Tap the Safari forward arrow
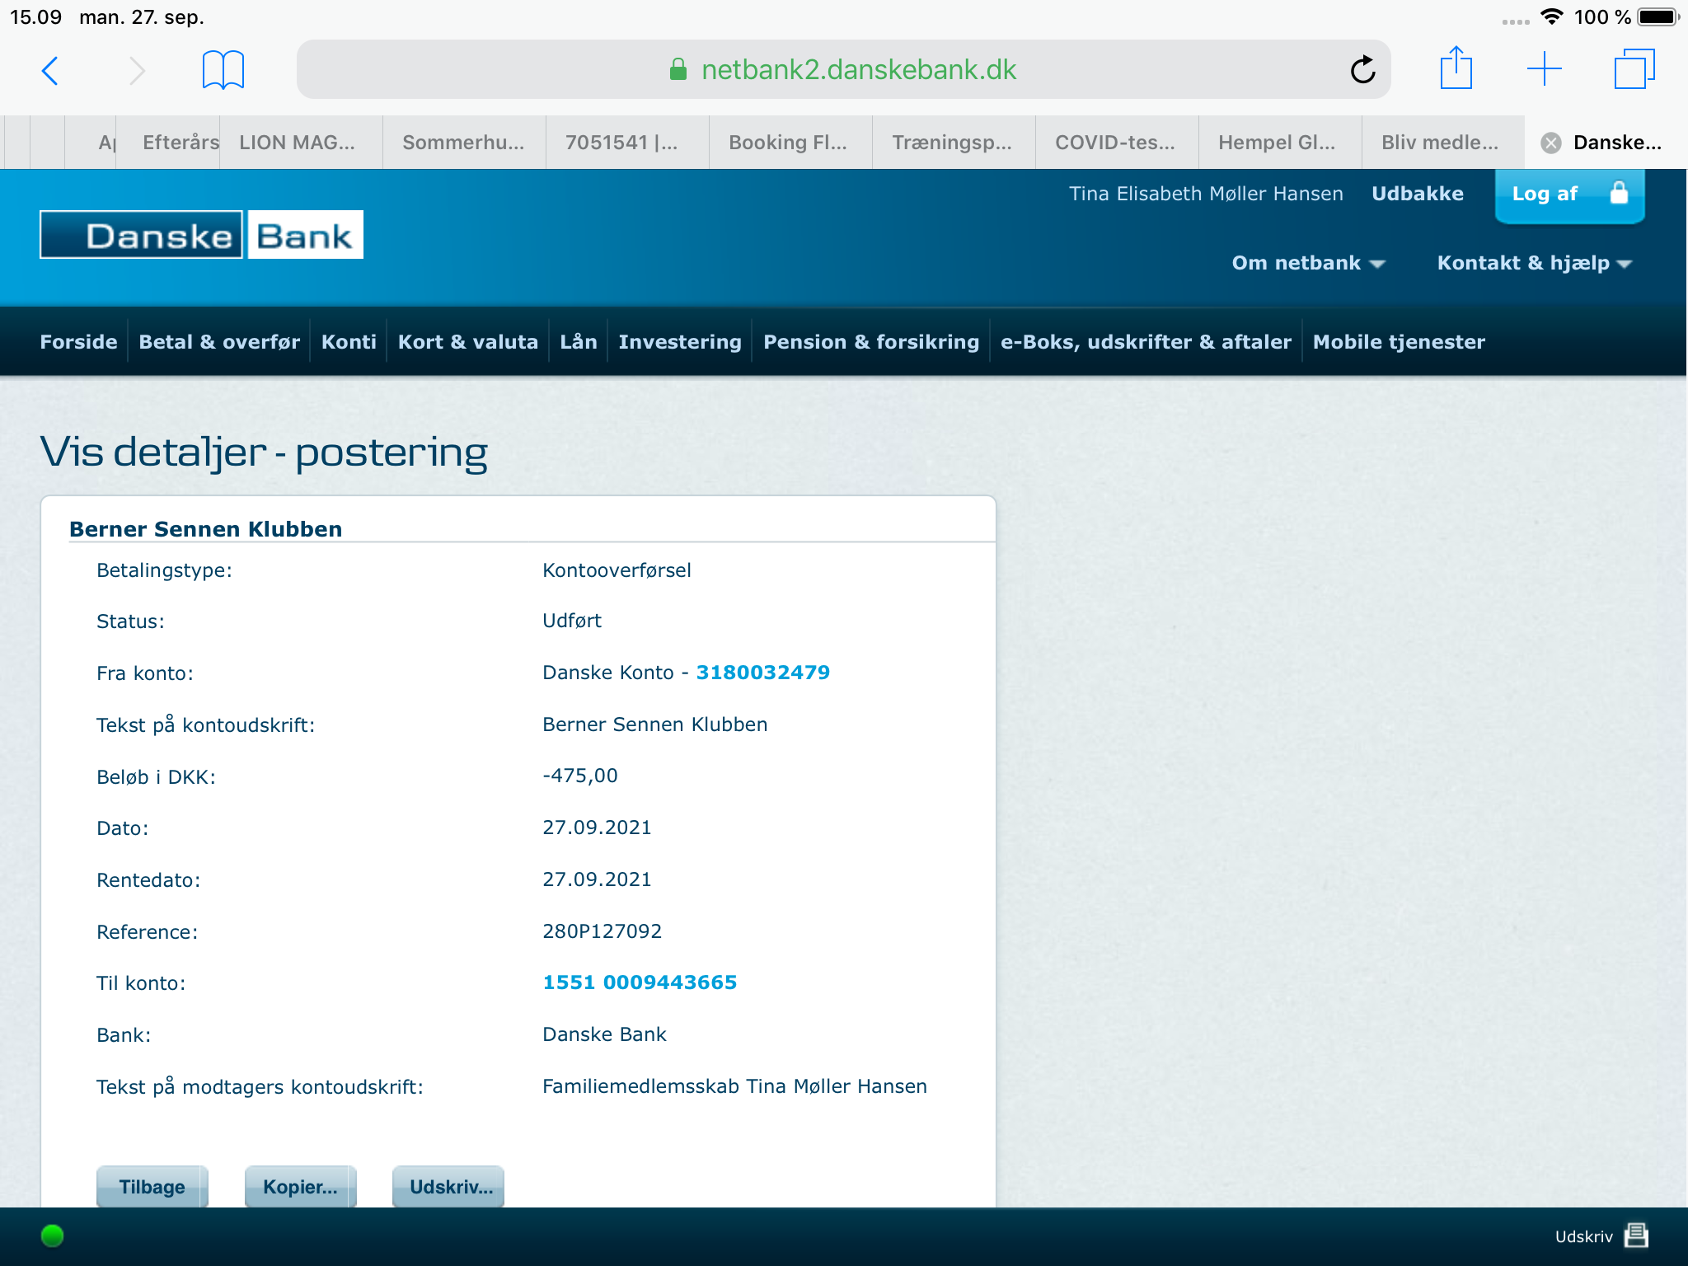The width and height of the screenshot is (1688, 1266). (137, 71)
